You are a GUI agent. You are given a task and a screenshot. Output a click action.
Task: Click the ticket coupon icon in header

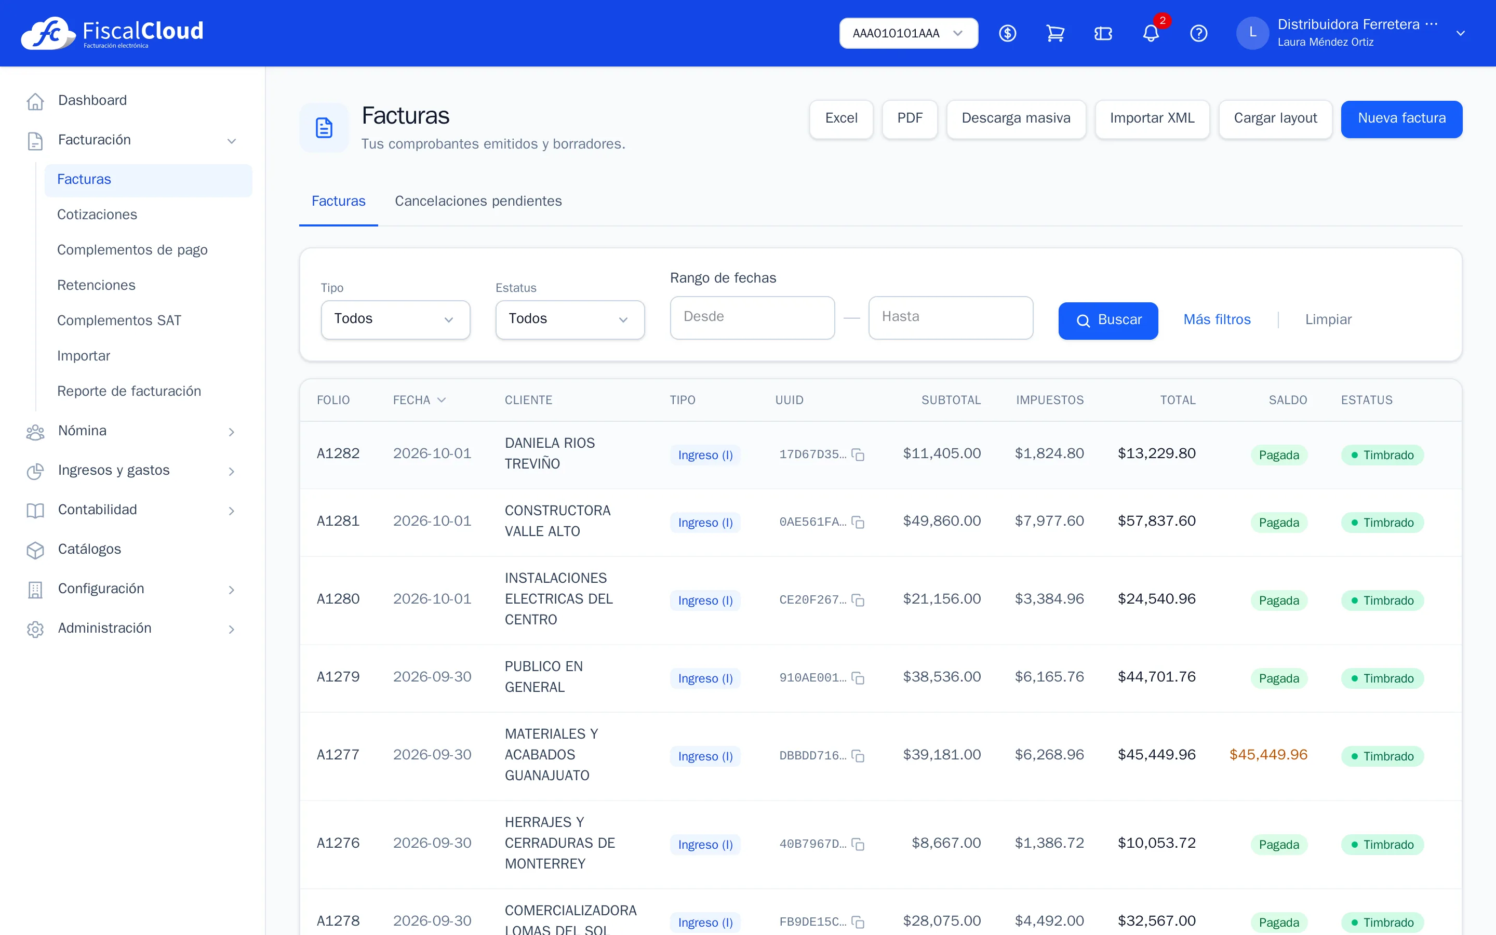pyautogui.click(x=1103, y=33)
